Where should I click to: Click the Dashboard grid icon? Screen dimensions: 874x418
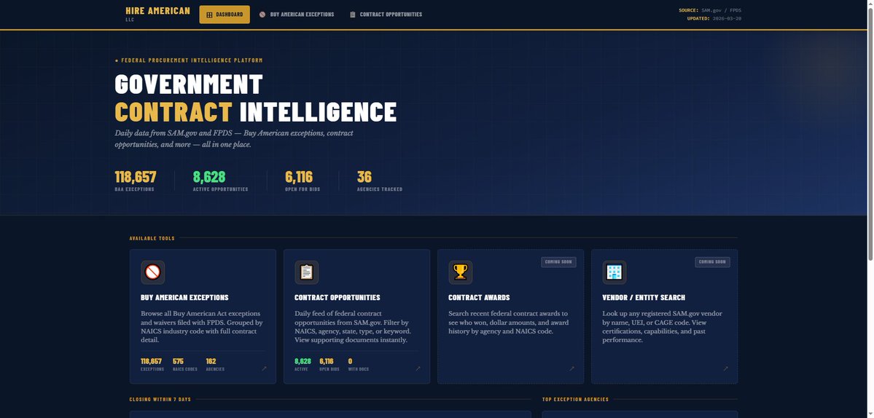pos(210,15)
